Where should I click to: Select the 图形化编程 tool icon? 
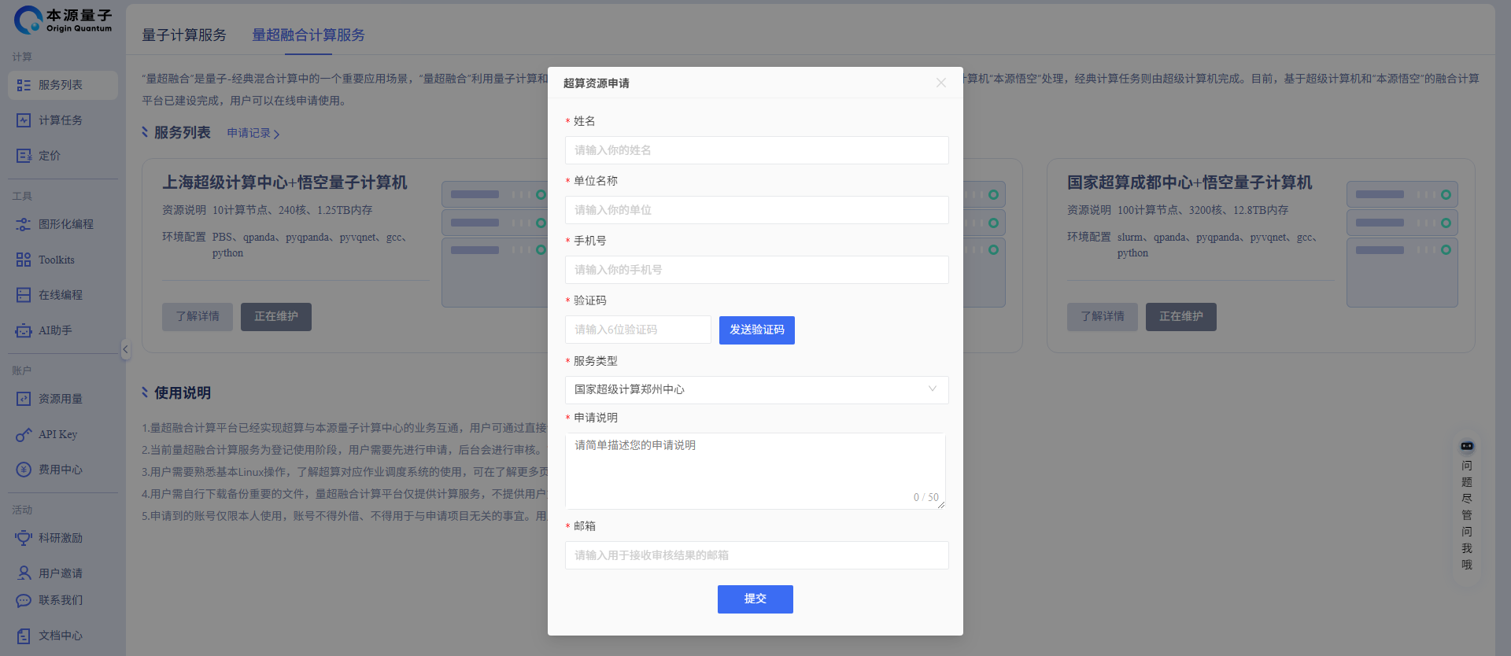(24, 224)
